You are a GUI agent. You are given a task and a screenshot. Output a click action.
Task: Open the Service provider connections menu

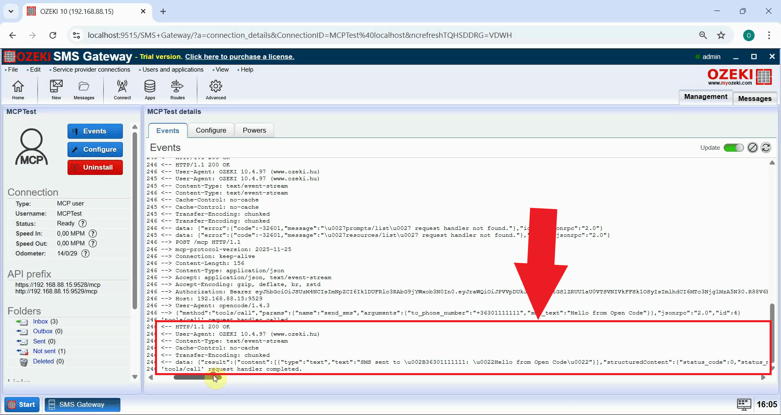91,70
